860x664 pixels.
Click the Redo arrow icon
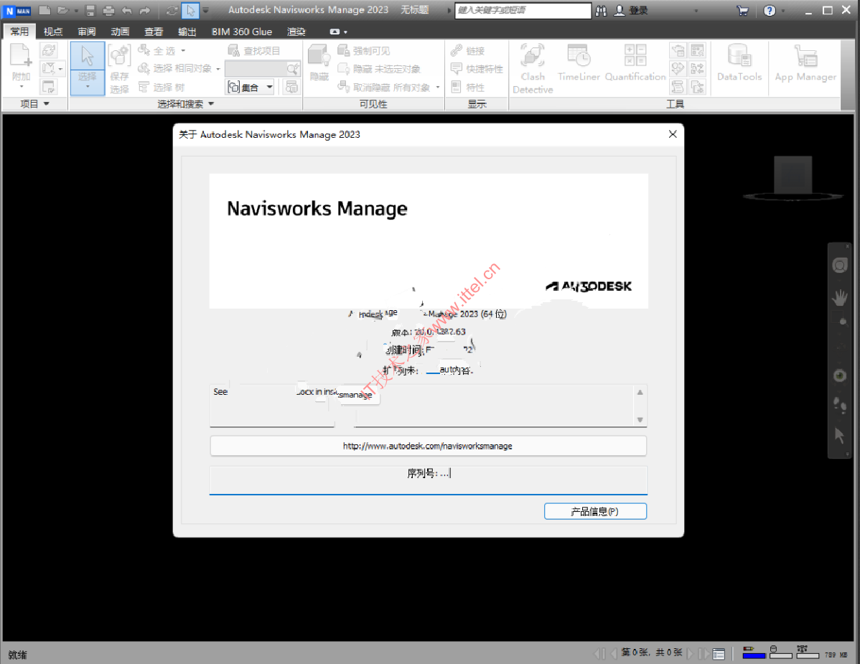click(x=144, y=11)
